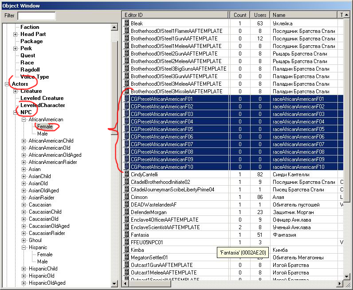
Task: Select the Race tree item
Action: [x=27, y=63]
